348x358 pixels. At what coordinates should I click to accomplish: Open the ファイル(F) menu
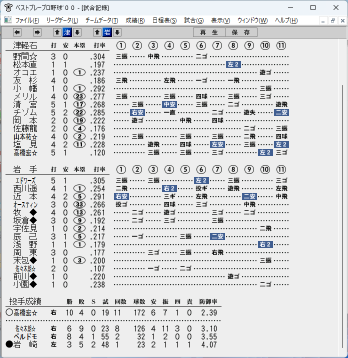27,20
